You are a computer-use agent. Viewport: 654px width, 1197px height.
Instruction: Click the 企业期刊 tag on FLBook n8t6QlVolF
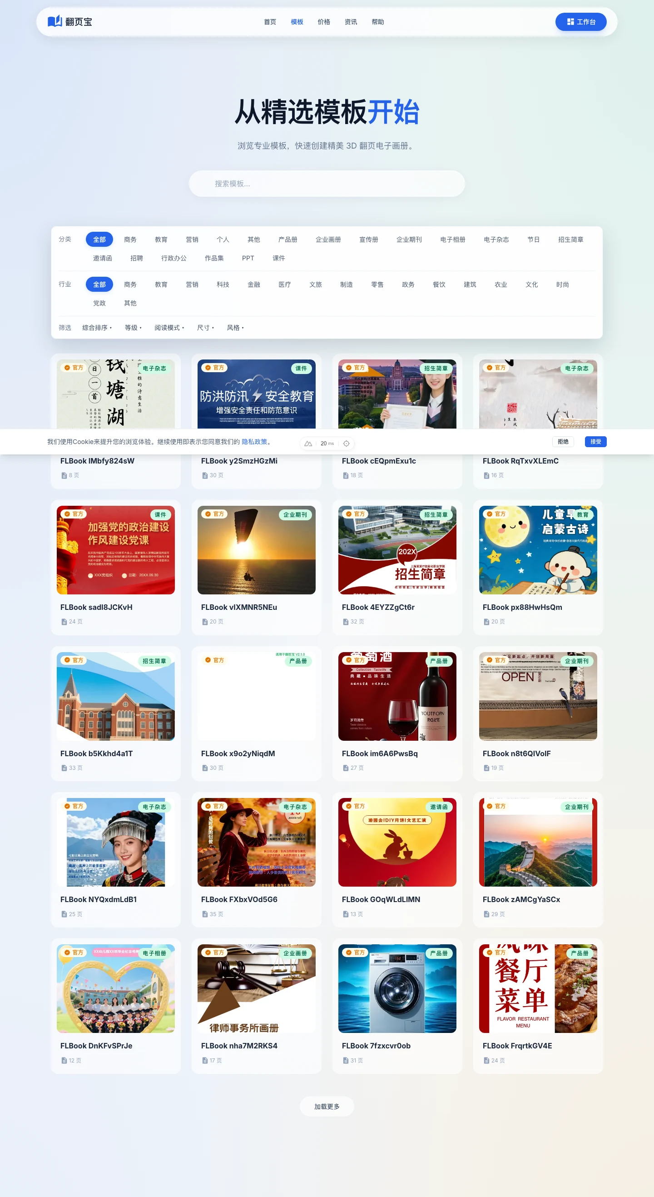(x=576, y=661)
